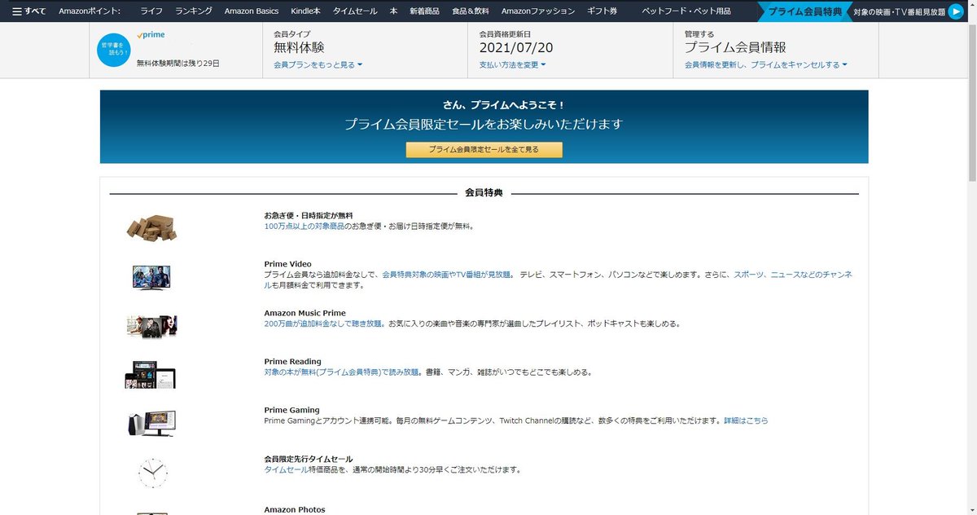Click the Prime Gaming heading
The height and width of the screenshot is (515, 977).
(291, 411)
